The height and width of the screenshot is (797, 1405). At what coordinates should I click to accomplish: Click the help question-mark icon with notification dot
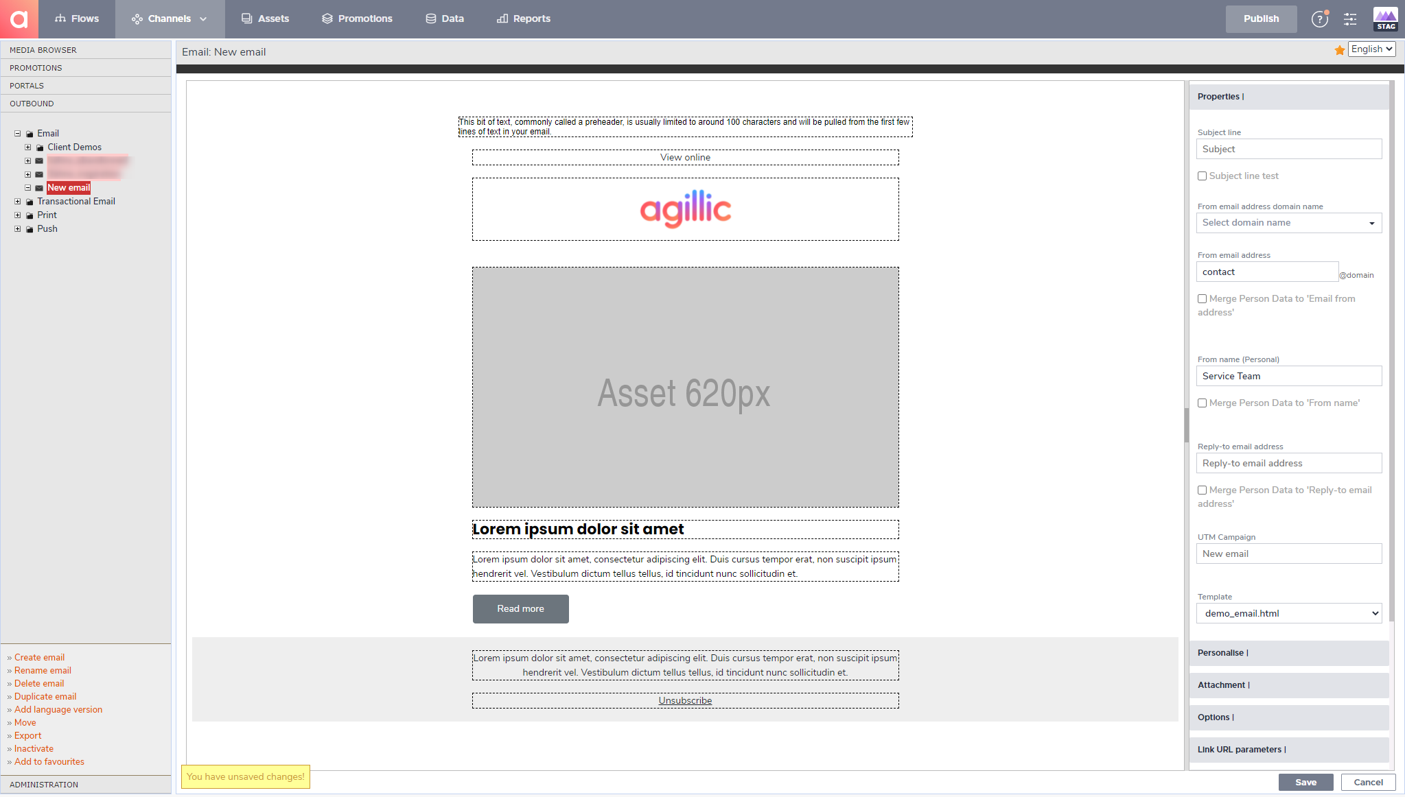[x=1319, y=19]
